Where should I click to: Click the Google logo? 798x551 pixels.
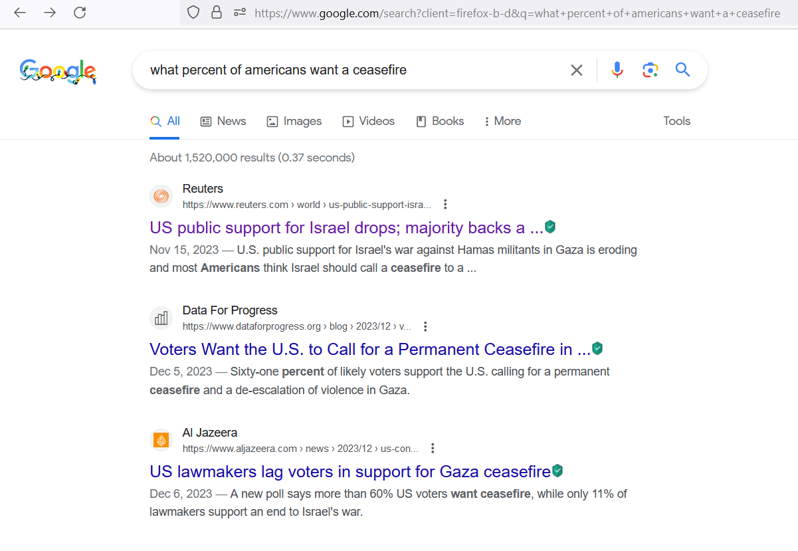pyautogui.click(x=58, y=71)
